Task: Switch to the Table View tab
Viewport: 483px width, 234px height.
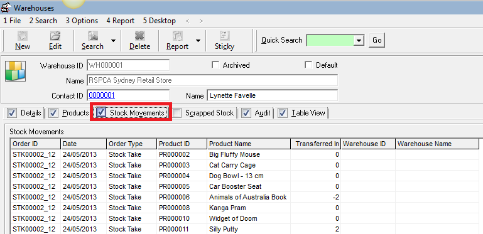Action: 308,113
